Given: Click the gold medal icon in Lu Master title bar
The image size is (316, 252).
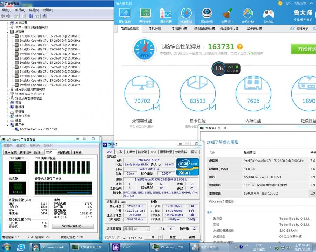Looking at the screenshot, I should click(280, 3).
